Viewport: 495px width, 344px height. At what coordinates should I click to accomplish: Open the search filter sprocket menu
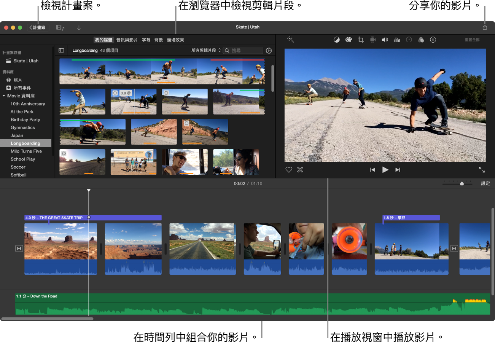click(x=269, y=50)
